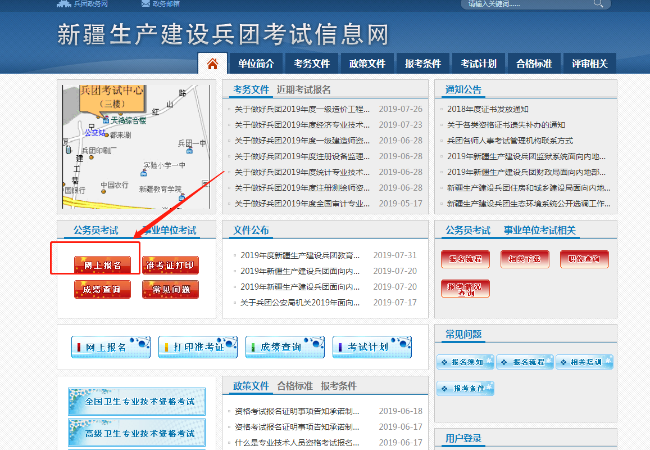Image resolution: width=650 pixels, height=450 pixels.
Task: Open the 考务文件 navigation menu
Action: 312,64
